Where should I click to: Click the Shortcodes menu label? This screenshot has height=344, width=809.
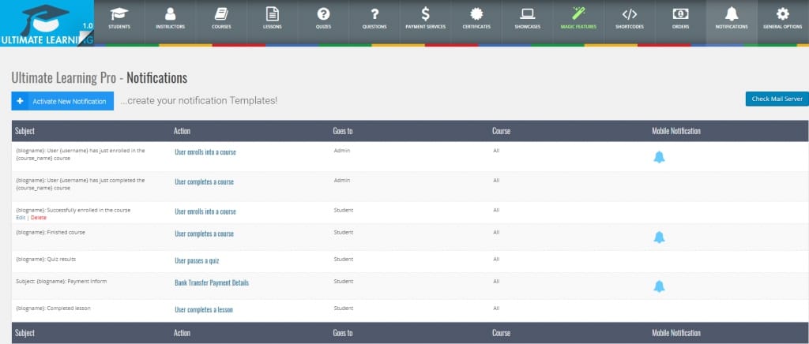[630, 27]
